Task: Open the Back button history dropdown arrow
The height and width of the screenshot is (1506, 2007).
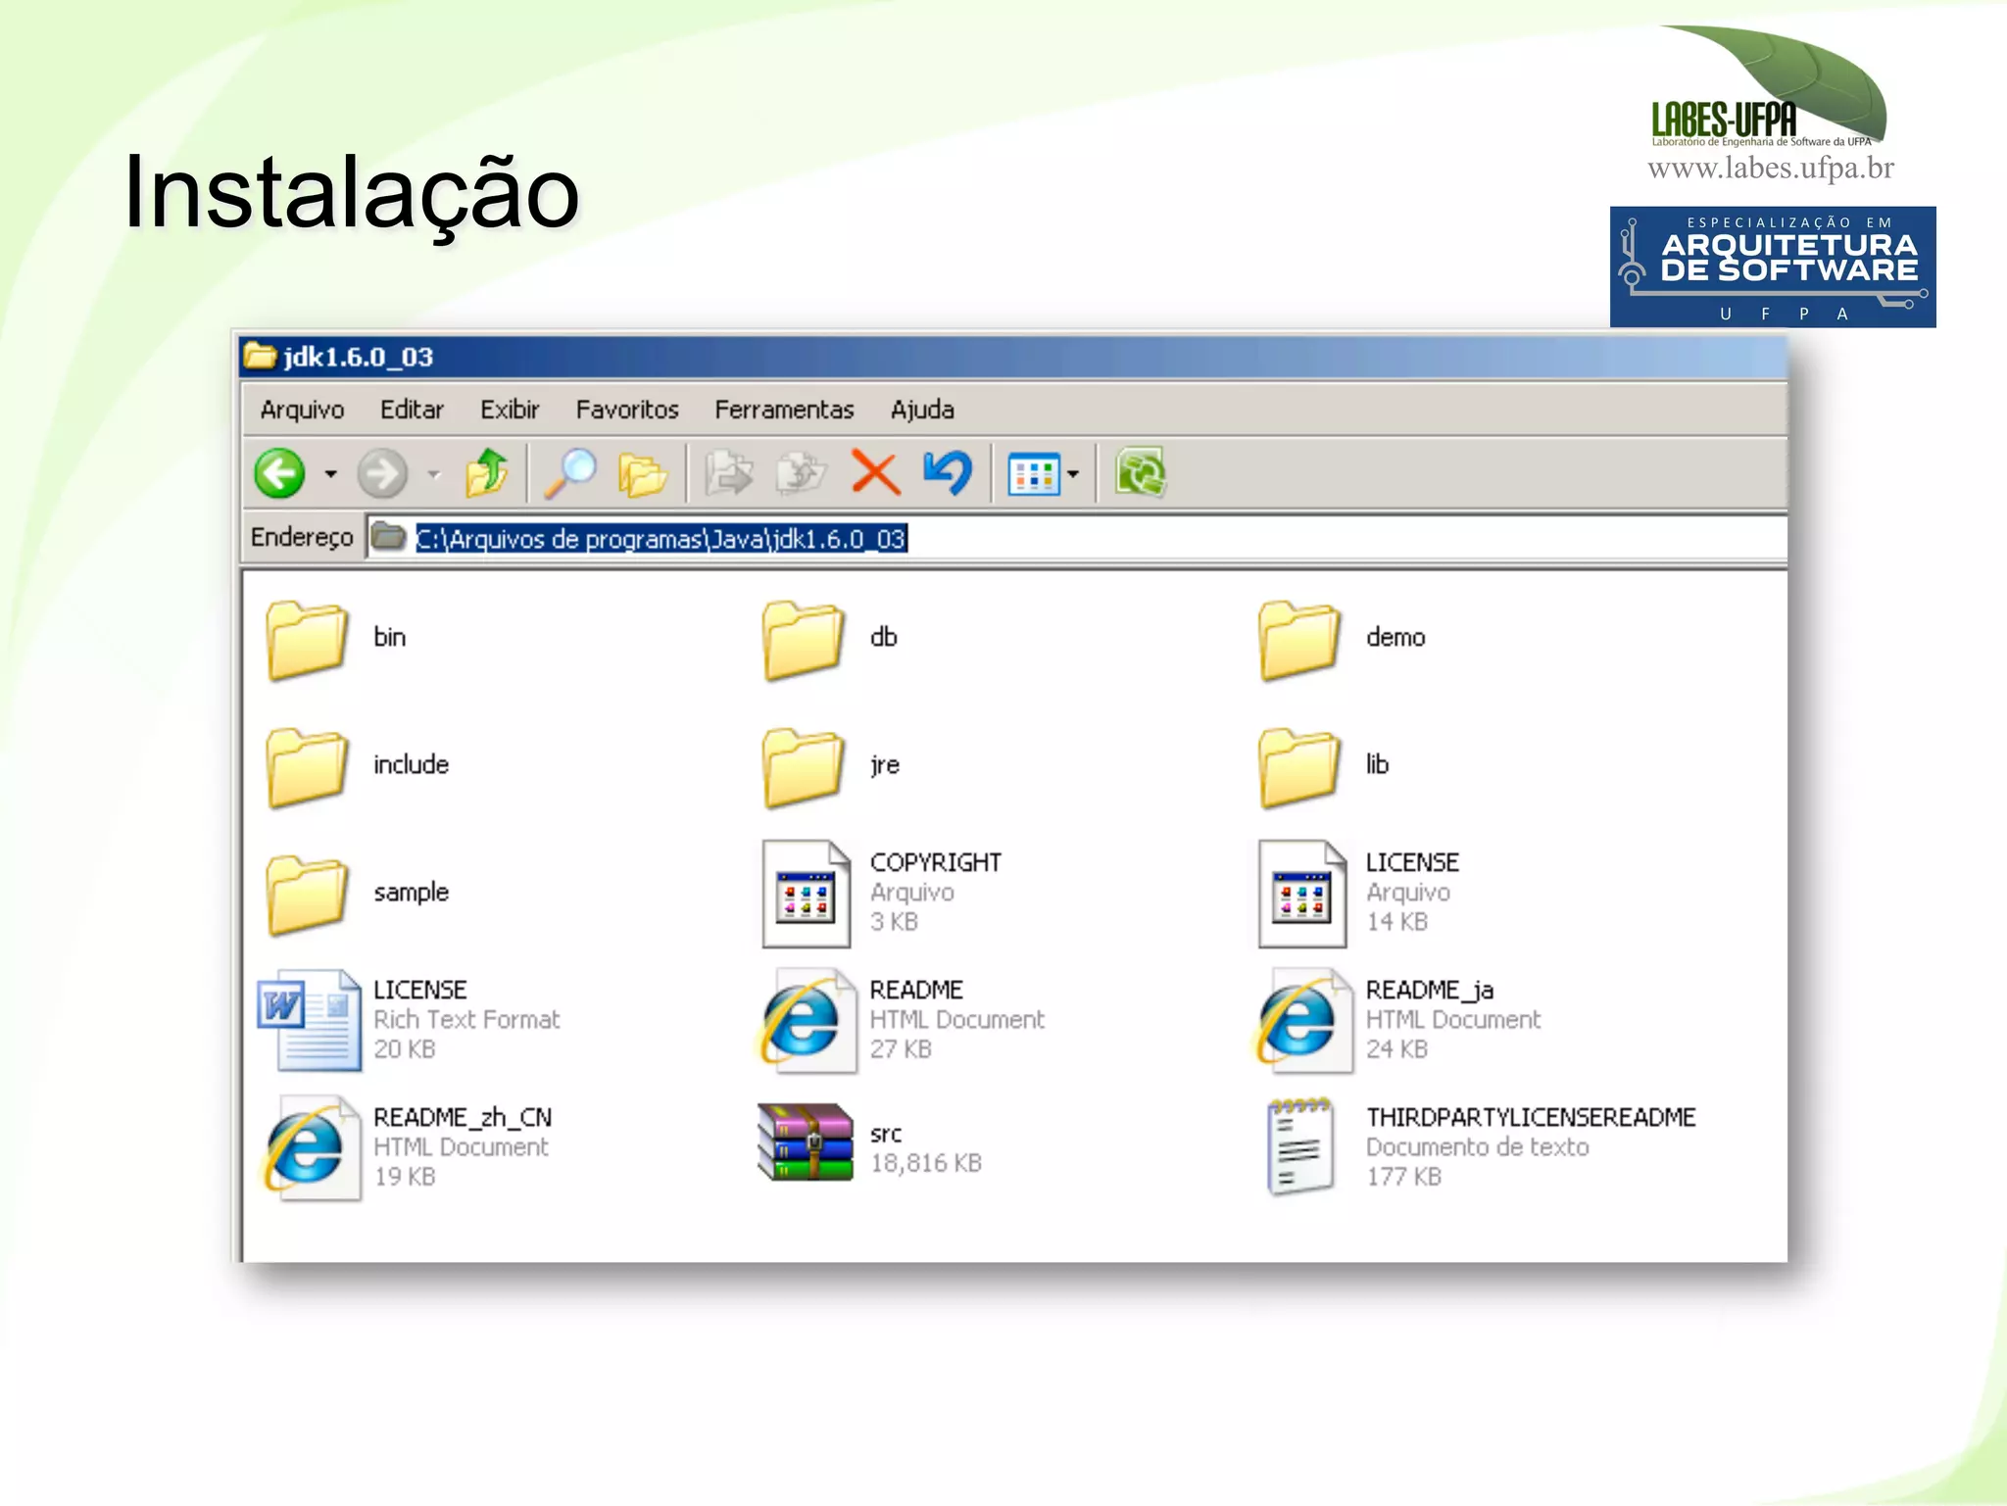Action: click(331, 474)
